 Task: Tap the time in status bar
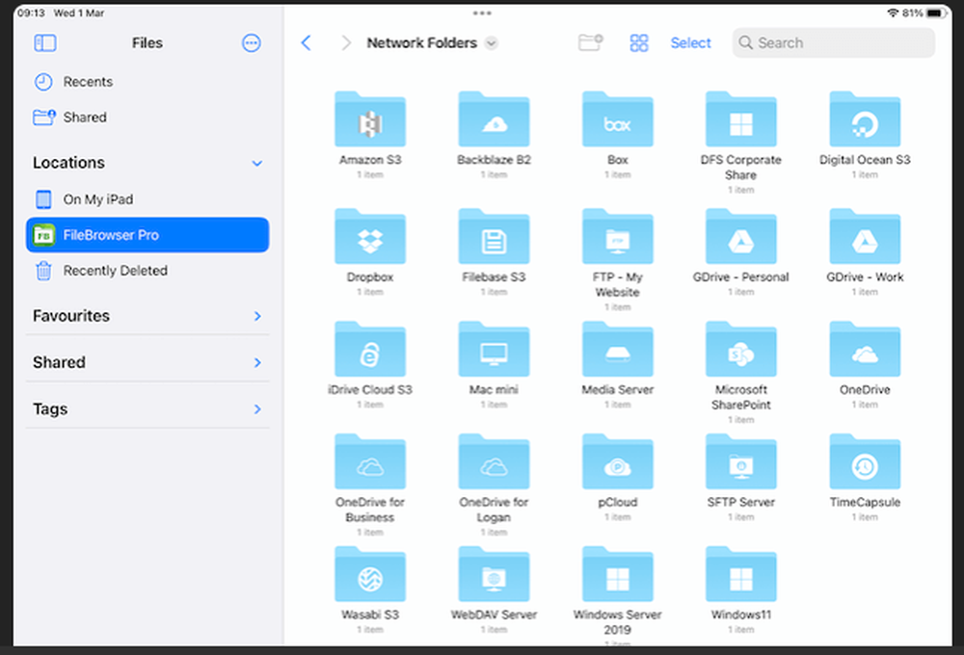pos(31,13)
